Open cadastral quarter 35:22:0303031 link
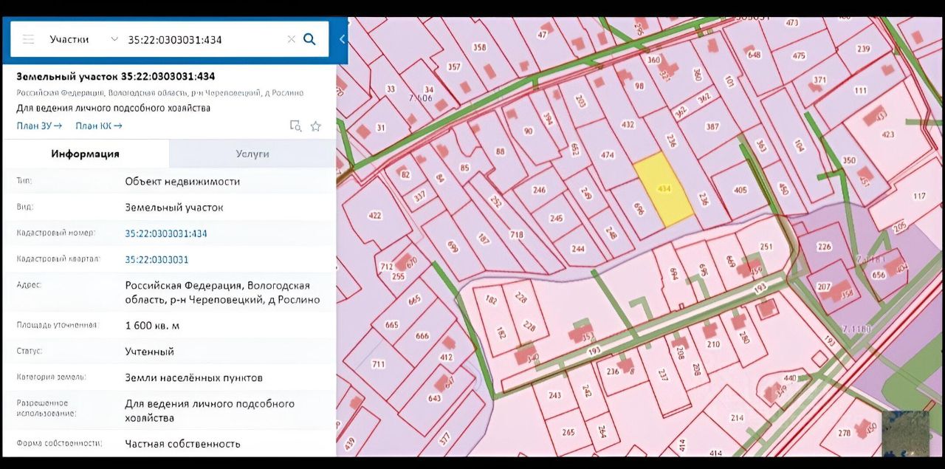This screenshot has height=469, width=945. pos(157,259)
